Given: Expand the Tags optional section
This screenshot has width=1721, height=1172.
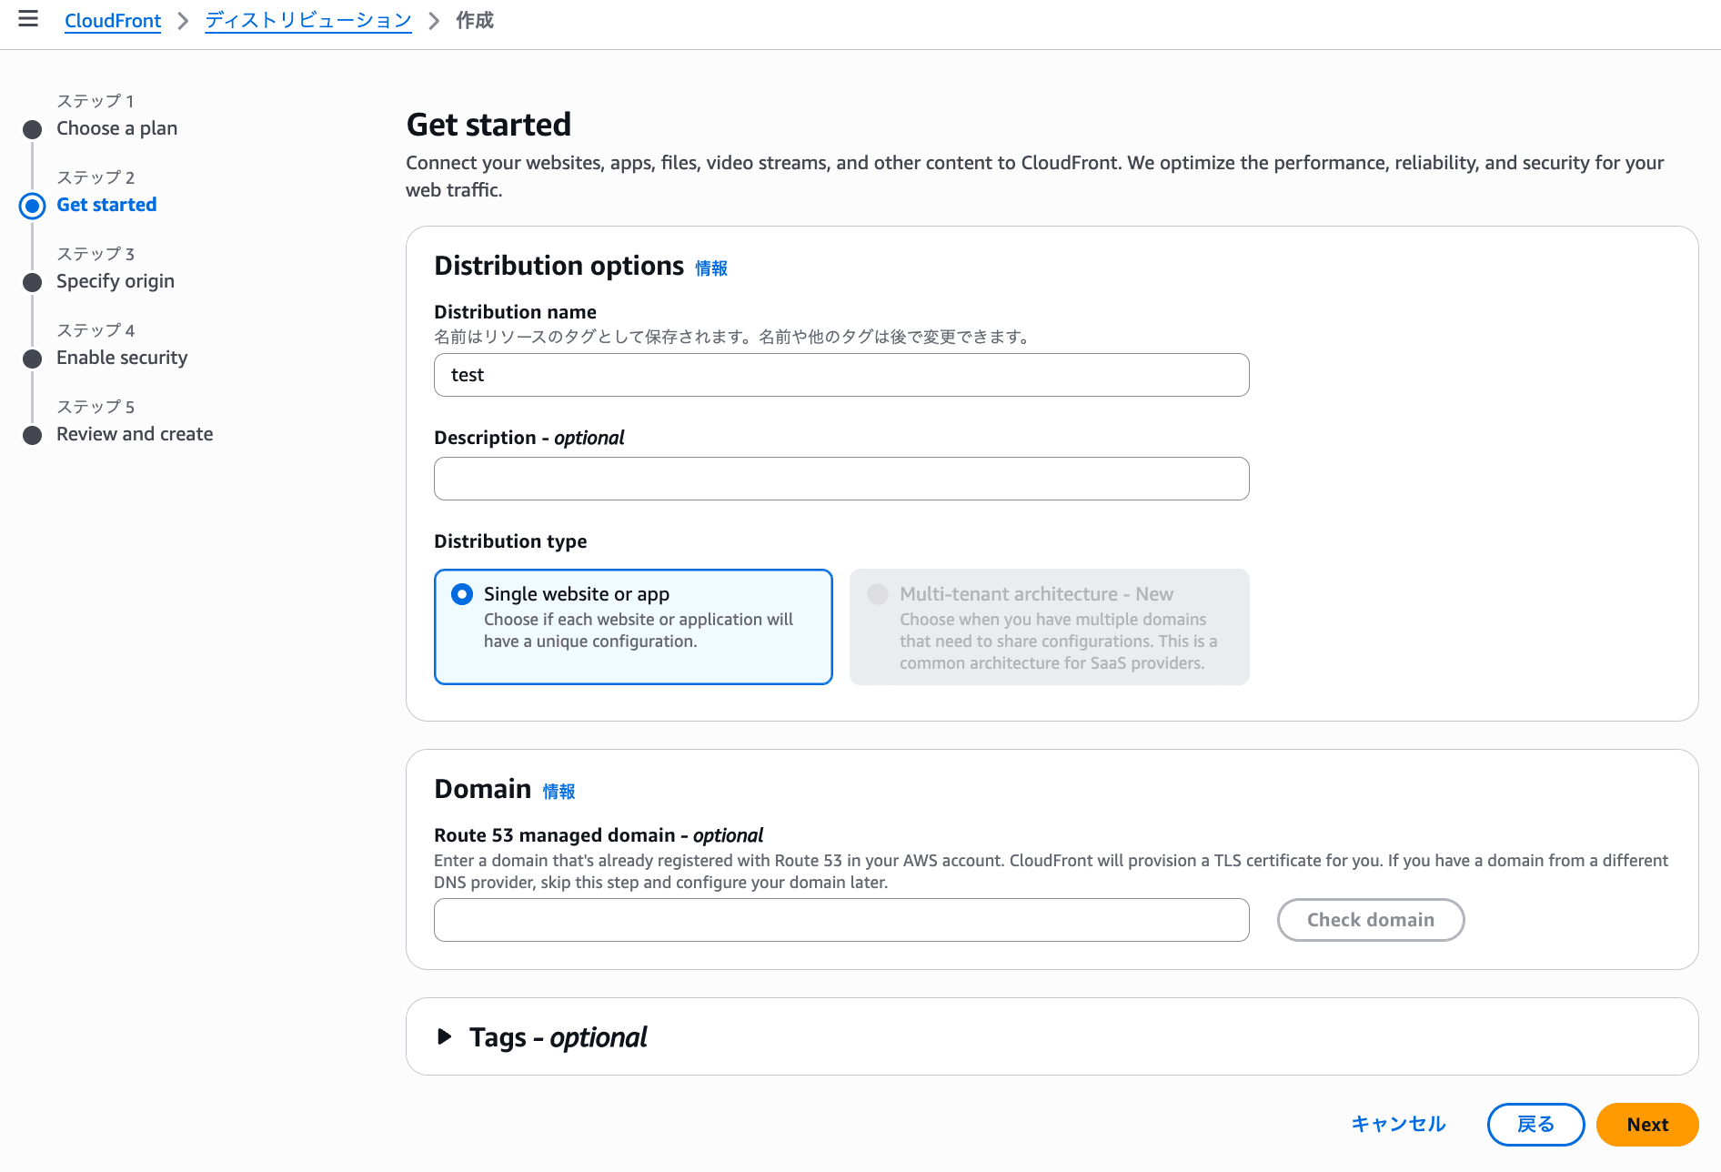Looking at the screenshot, I should pyautogui.click(x=445, y=1036).
